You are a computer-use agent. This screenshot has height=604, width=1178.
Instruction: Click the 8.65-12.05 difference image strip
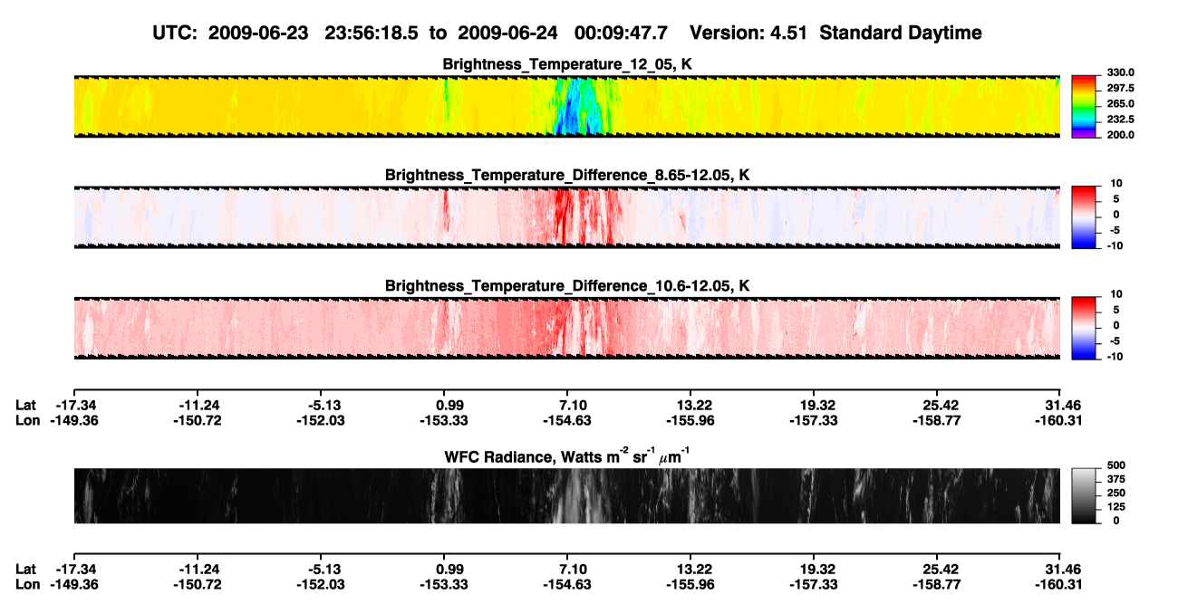pos(567,216)
